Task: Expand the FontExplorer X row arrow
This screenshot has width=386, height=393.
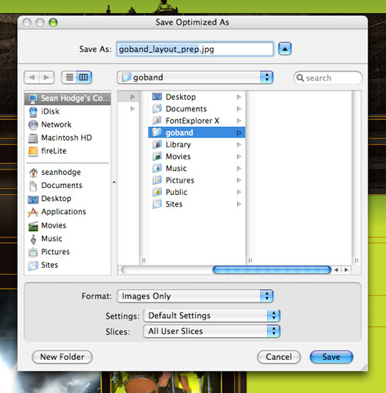Action: click(x=239, y=121)
